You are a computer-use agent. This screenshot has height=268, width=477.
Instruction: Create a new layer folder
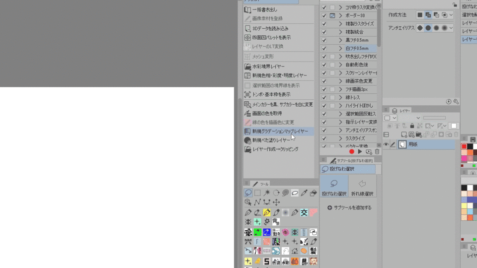419,134
